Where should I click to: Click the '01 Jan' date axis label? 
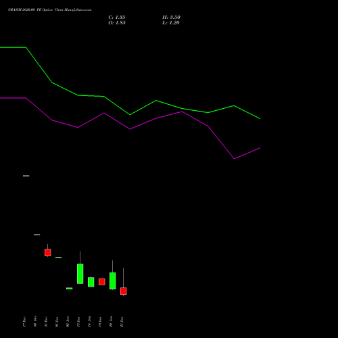coord(57,322)
